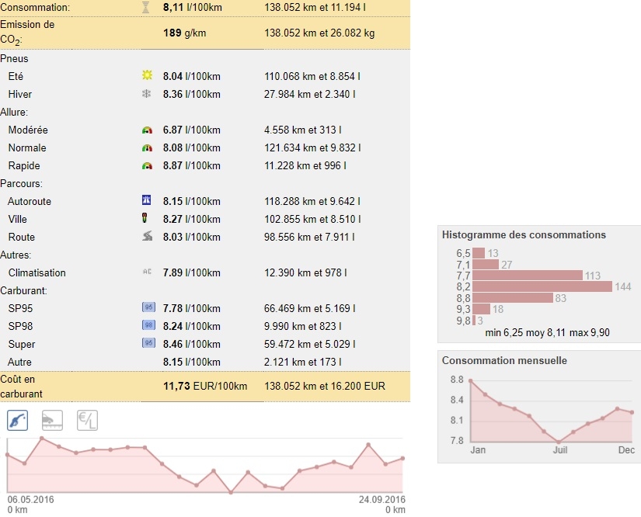Click the 8,8 histogram bar with 83
Image resolution: width=641 pixels, height=517 pixels.
click(x=513, y=298)
